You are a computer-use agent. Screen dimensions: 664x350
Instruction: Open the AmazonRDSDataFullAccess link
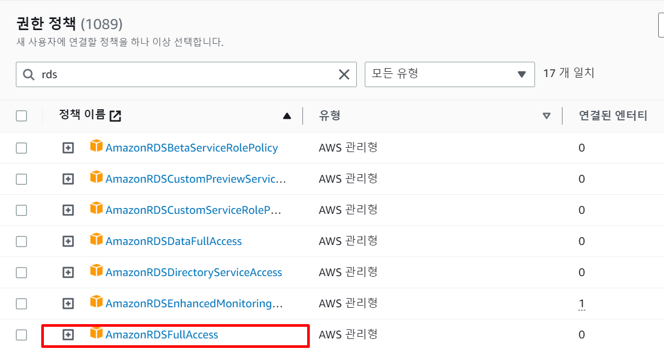coord(173,241)
